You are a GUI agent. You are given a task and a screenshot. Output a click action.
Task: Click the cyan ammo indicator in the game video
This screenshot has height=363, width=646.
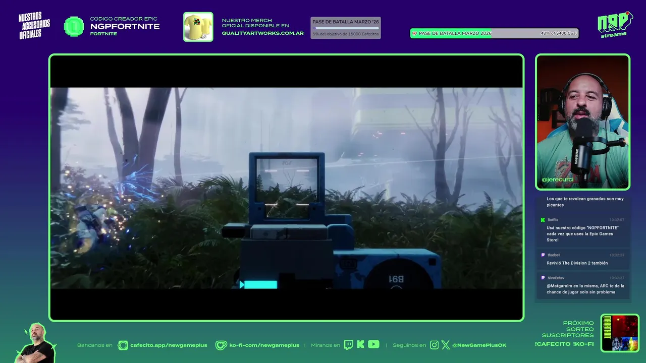point(258,285)
